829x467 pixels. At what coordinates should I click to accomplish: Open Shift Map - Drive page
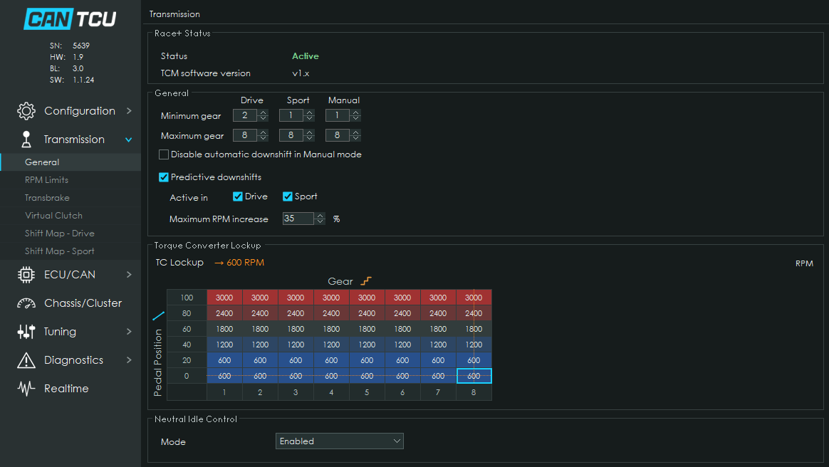tap(71, 233)
